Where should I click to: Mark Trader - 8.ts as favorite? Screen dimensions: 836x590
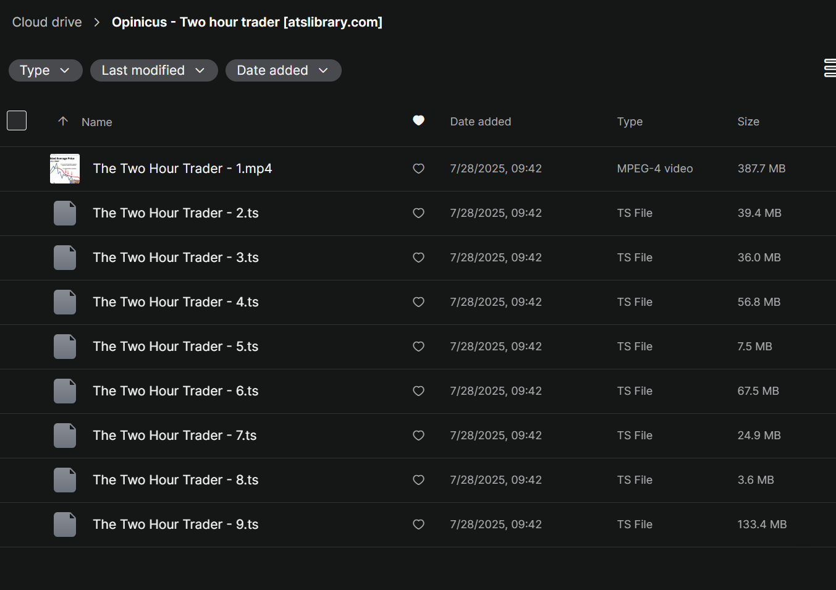(x=418, y=480)
